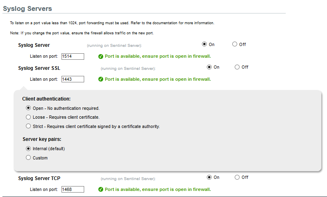Viewport: 327px width, 197px height.
Task: Select Internal (default) server key pair
Action: pyautogui.click(x=28, y=149)
